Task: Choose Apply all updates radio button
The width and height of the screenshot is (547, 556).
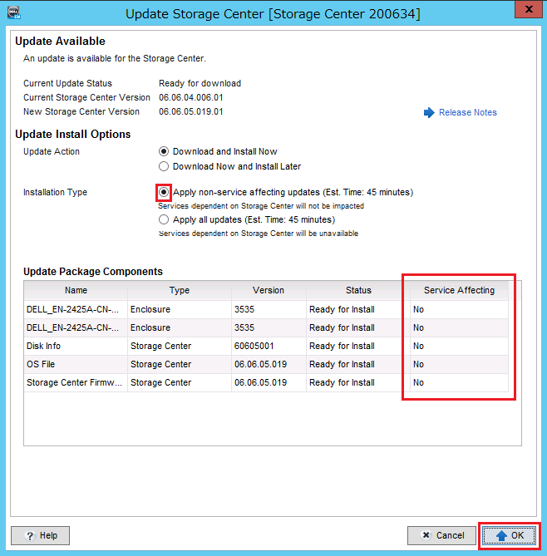Action: (x=164, y=219)
